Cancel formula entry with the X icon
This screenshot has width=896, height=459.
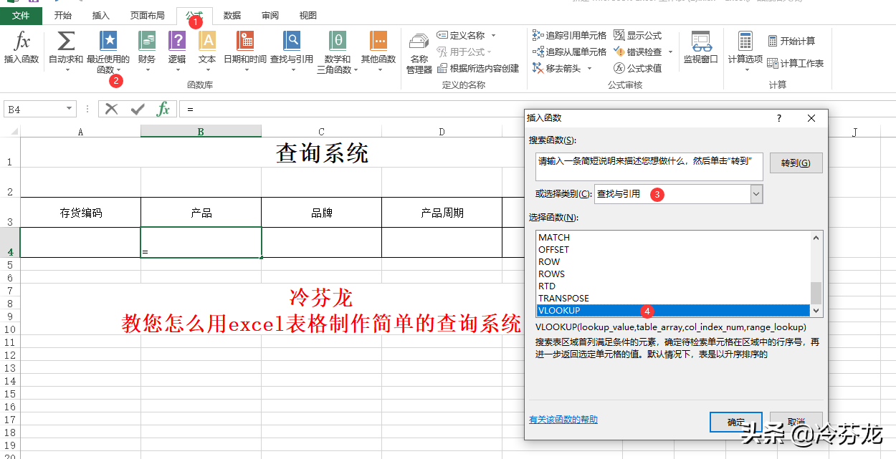[111, 109]
